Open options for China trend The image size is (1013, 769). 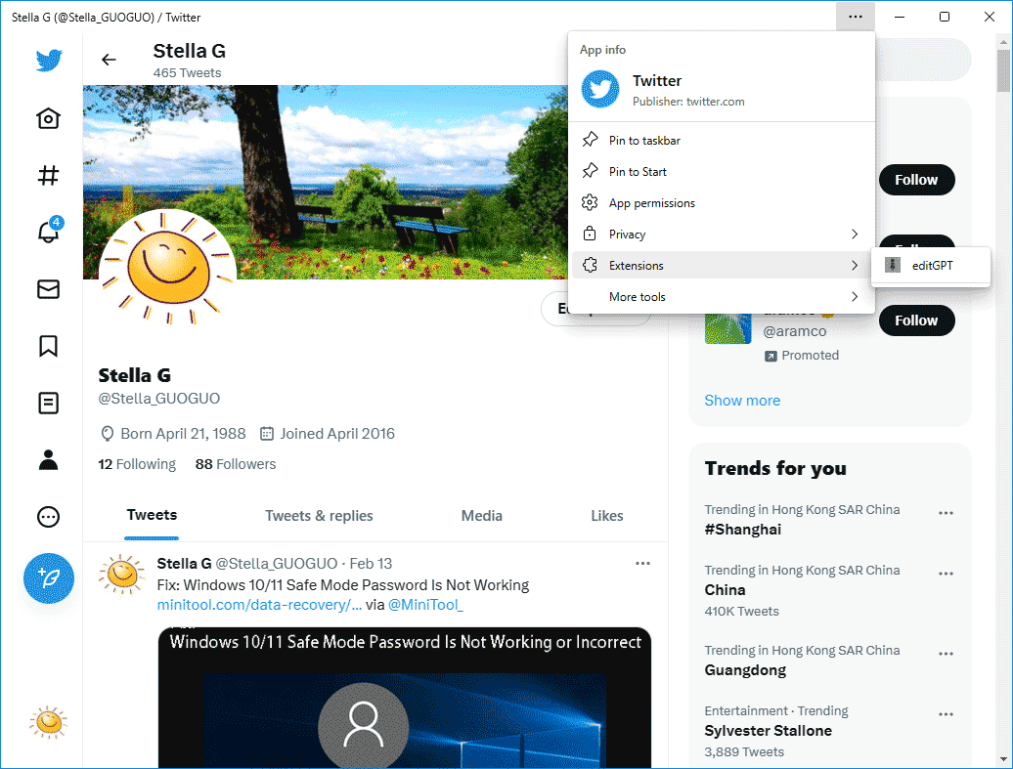click(946, 574)
